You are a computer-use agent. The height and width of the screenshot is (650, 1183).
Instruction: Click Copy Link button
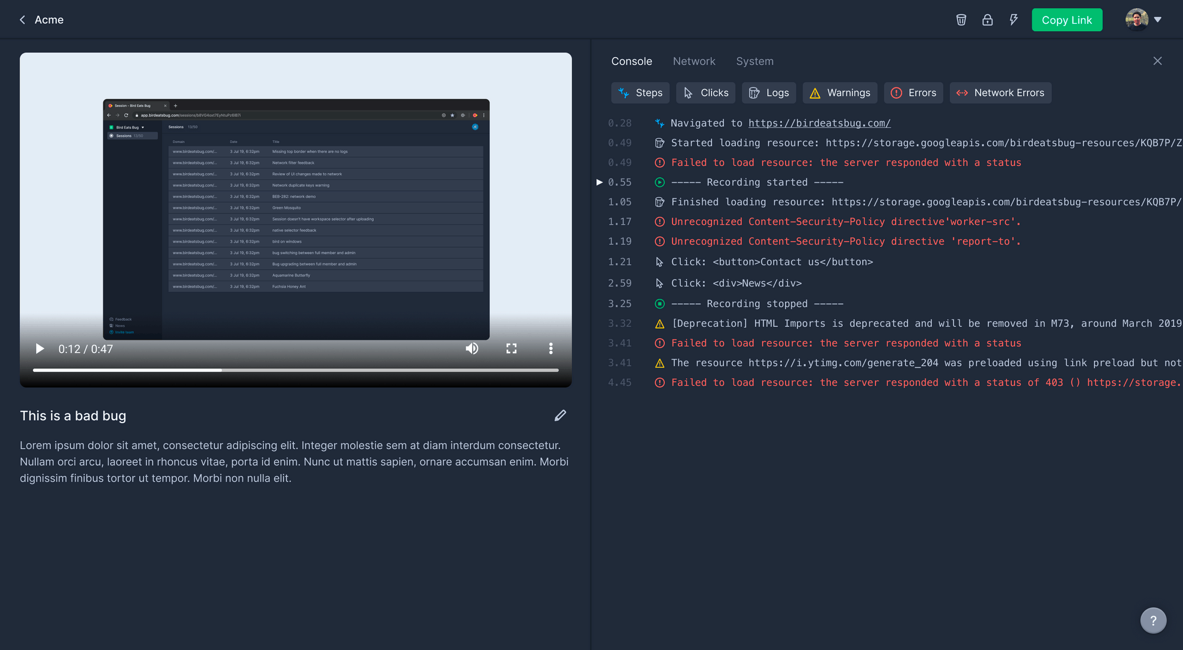click(1067, 19)
